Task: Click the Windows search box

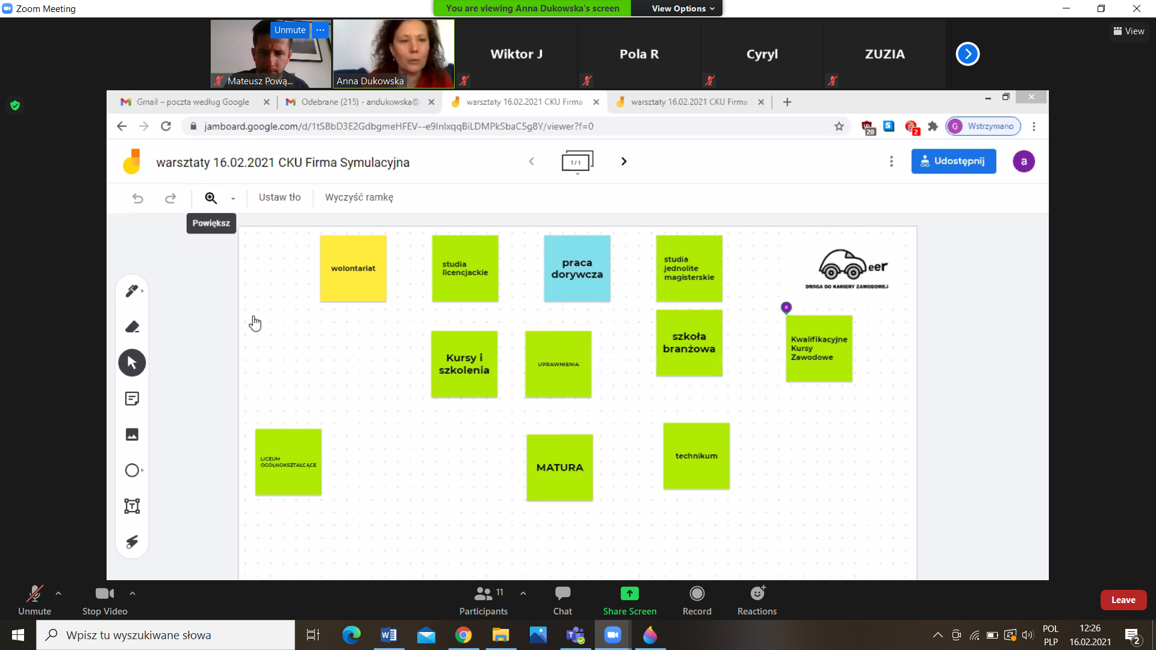Action: tap(166, 635)
